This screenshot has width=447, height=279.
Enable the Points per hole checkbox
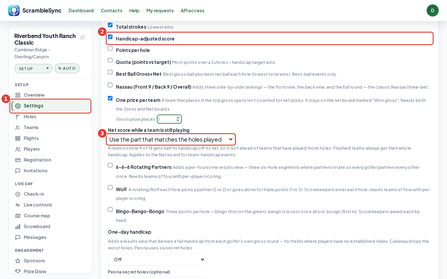tap(110, 49)
